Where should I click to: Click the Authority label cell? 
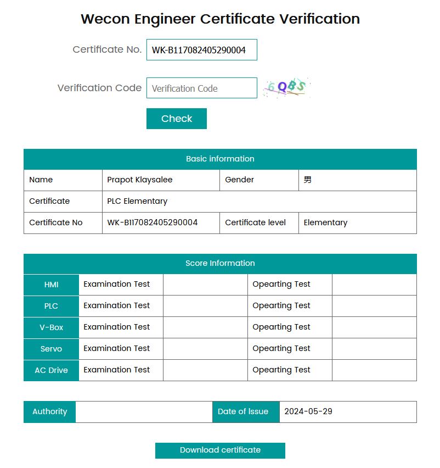49,411
